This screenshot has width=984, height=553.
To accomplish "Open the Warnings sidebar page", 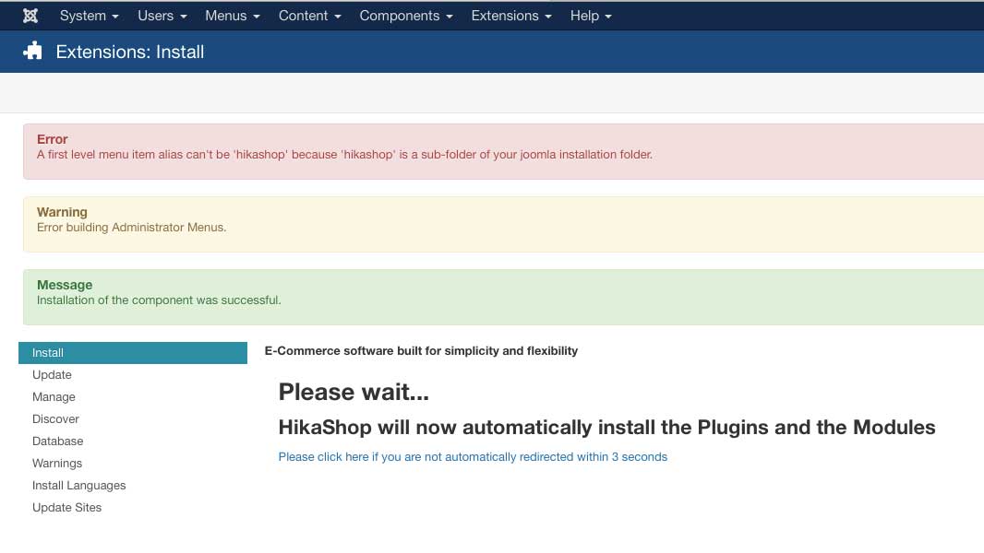I will 57,464.
